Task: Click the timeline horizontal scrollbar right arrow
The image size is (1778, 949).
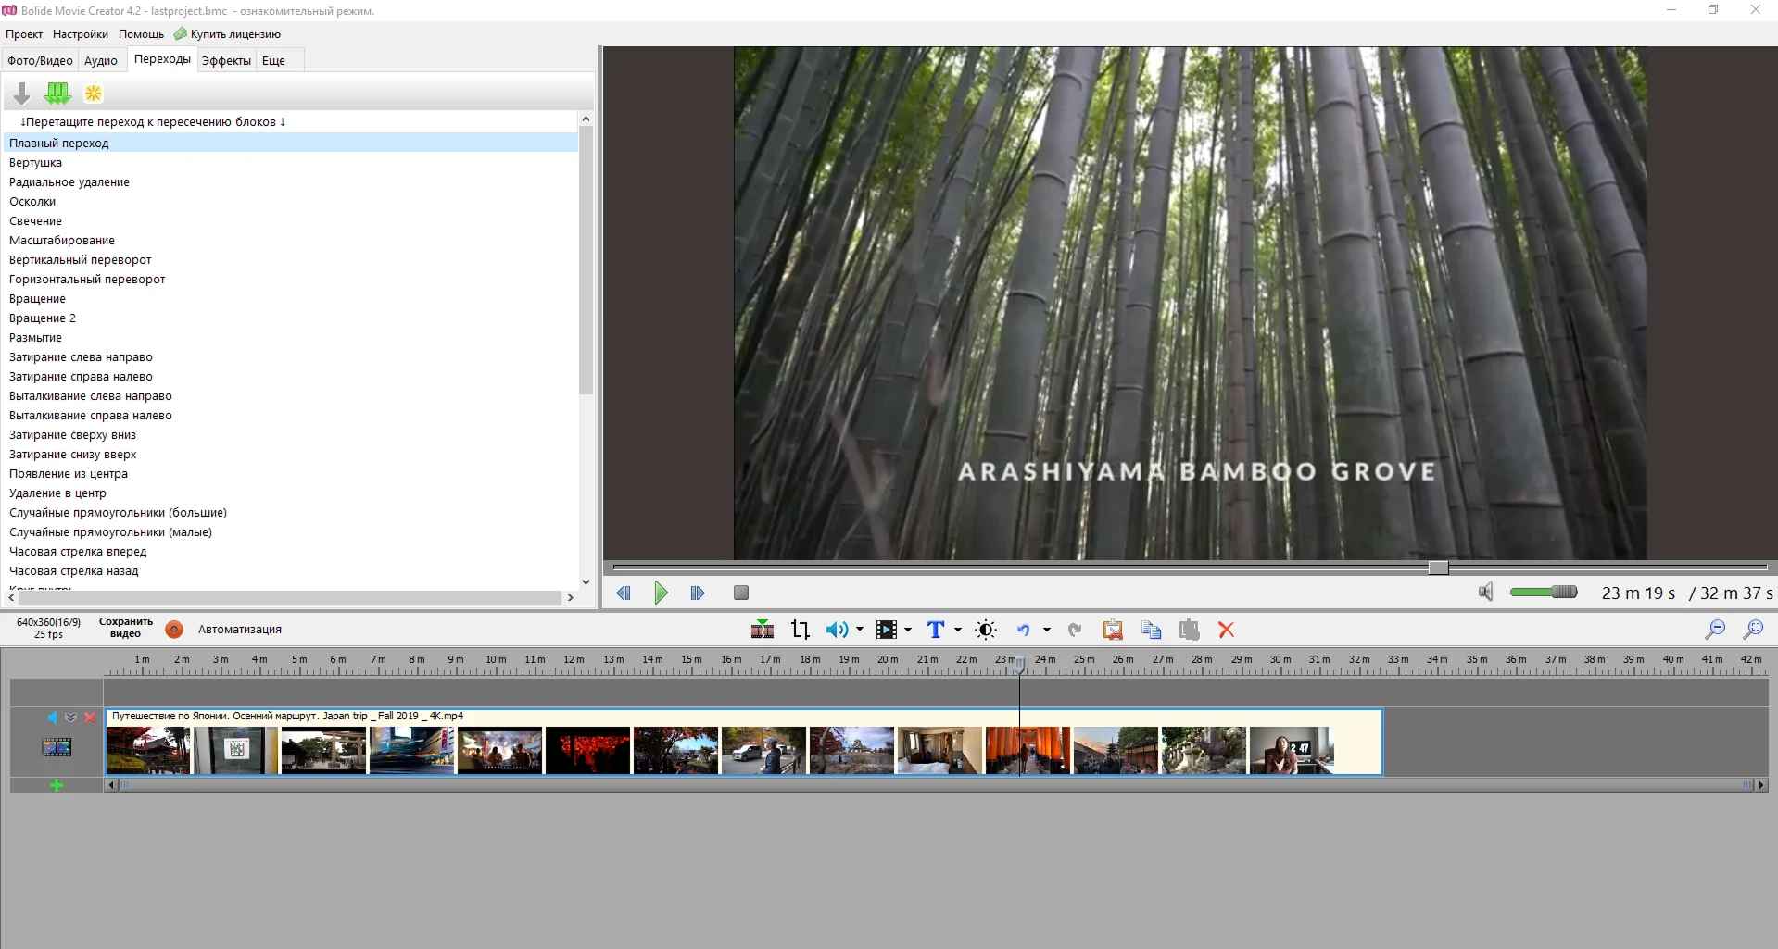Action: click(x=1761, y=785)
